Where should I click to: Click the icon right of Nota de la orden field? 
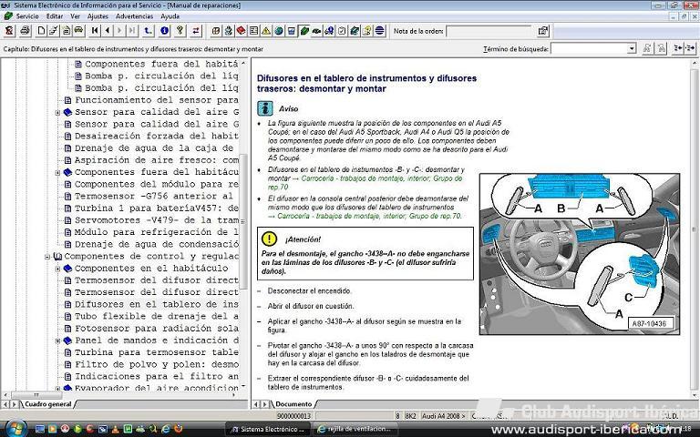[543, 31]
